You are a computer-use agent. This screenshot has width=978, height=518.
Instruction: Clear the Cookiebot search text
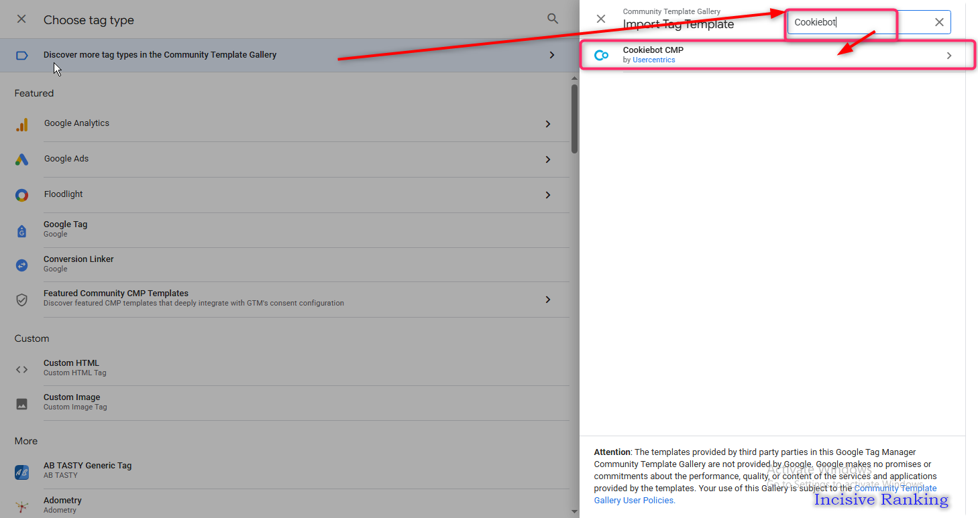(939, 22)
